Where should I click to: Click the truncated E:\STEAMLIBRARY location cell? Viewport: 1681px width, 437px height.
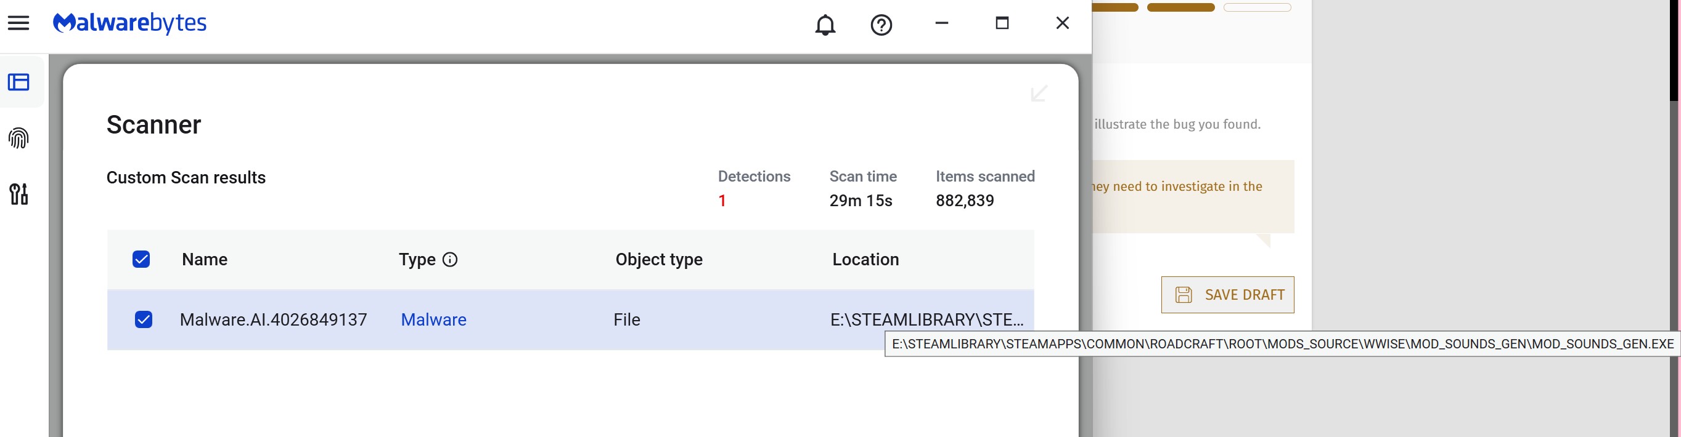926,320
